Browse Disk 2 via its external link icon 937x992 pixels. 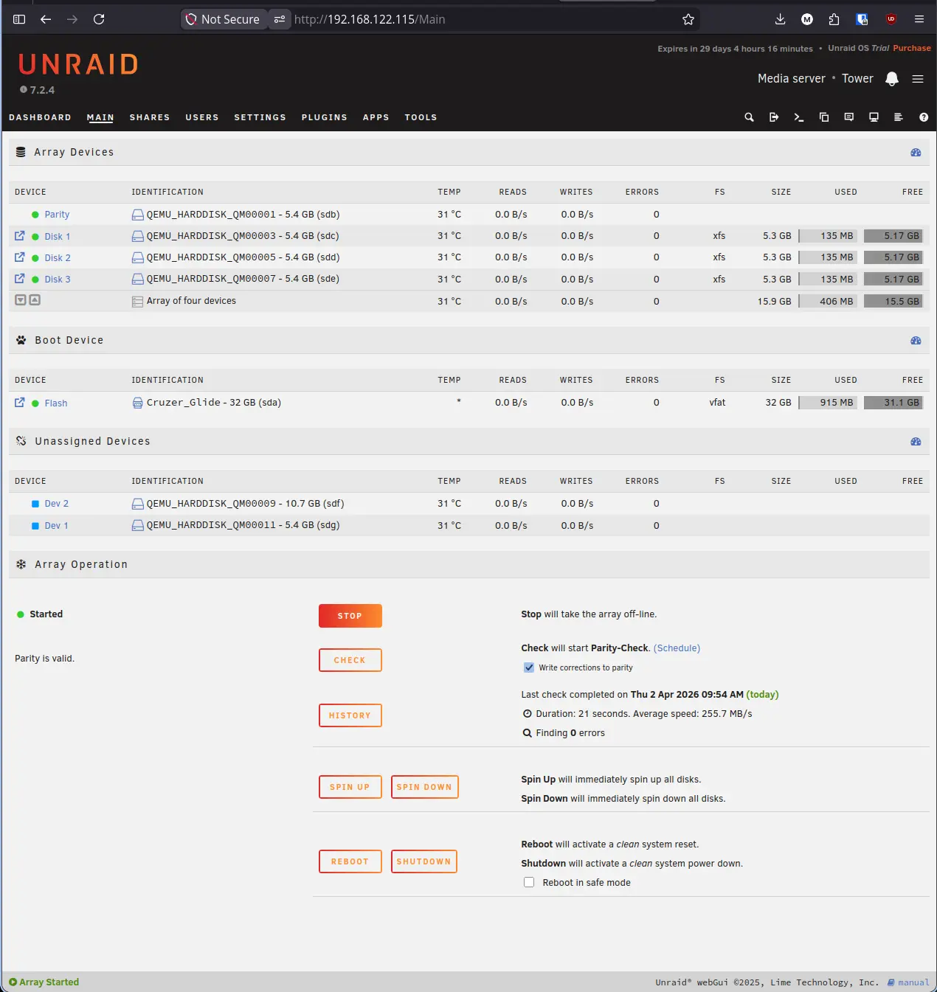(20, 257)
